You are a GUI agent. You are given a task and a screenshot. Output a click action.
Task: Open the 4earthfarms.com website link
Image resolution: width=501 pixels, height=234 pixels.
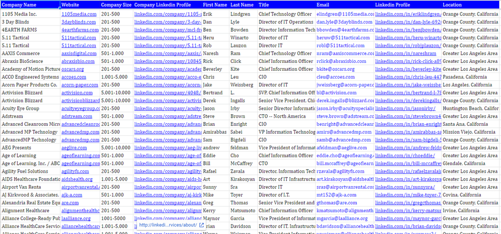(x=80, y=30)
